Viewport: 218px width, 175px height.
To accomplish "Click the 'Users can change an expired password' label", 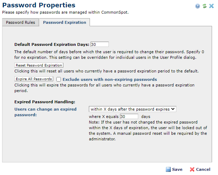I will (x=45, y=112).
